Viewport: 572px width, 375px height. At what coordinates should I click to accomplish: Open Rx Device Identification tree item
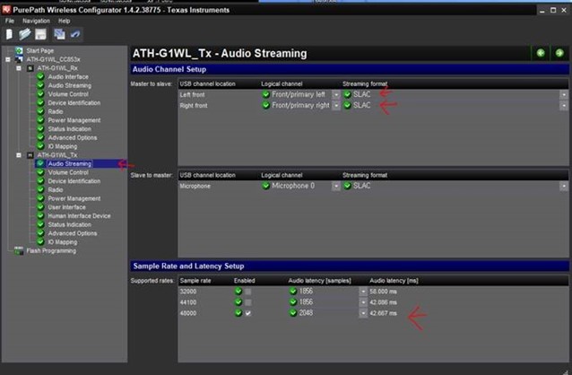[74, 103]
